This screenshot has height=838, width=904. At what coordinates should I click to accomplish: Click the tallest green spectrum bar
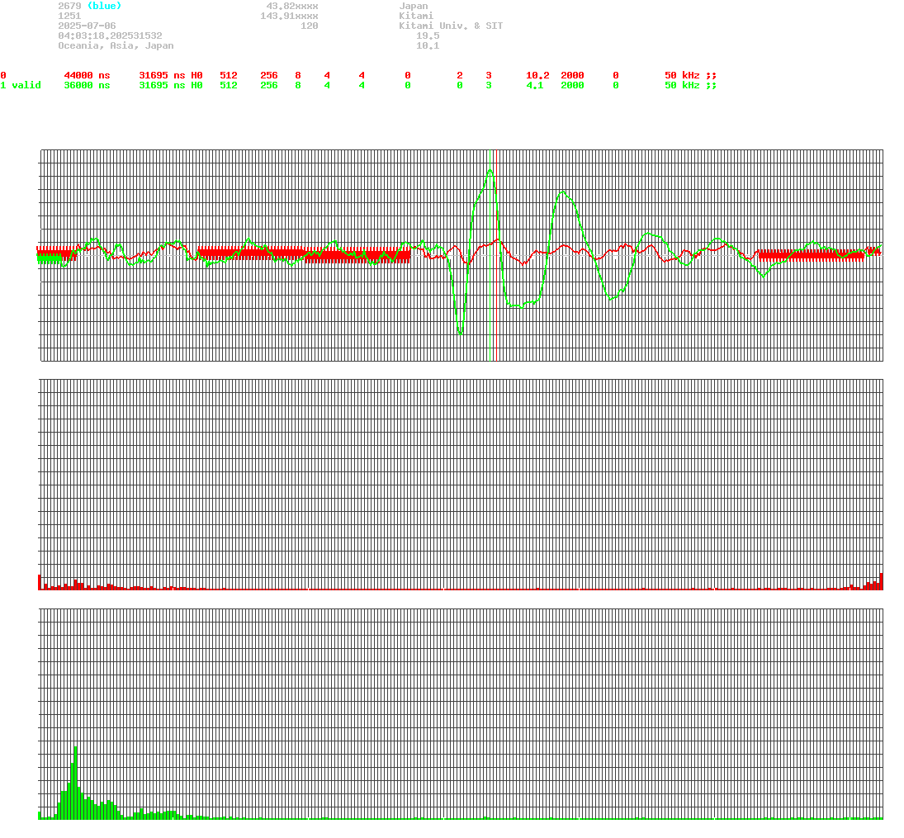tap(75, 783)
